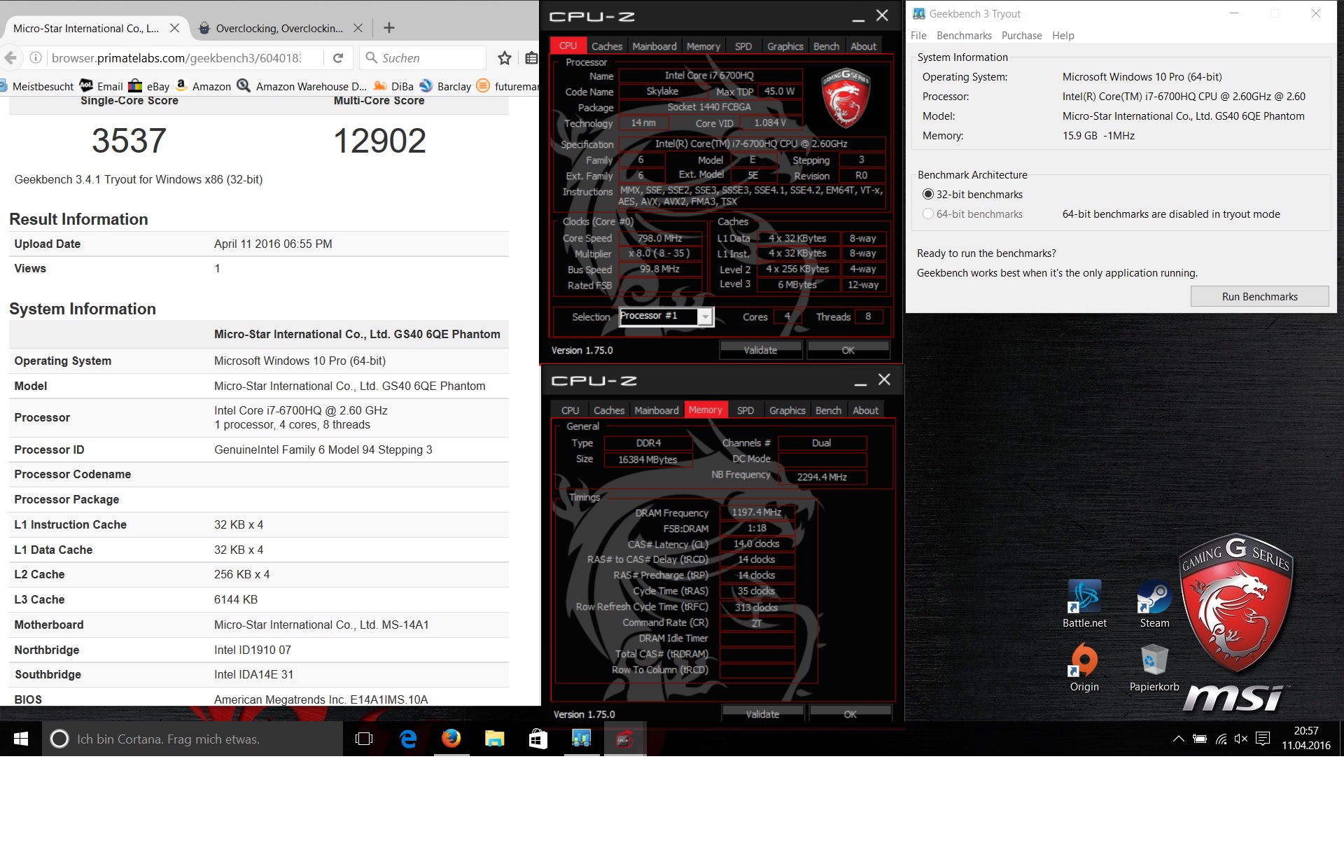This screenshot has width=1344, height=857.
Task: Open the Barclay bookmark
Action: 445,86
